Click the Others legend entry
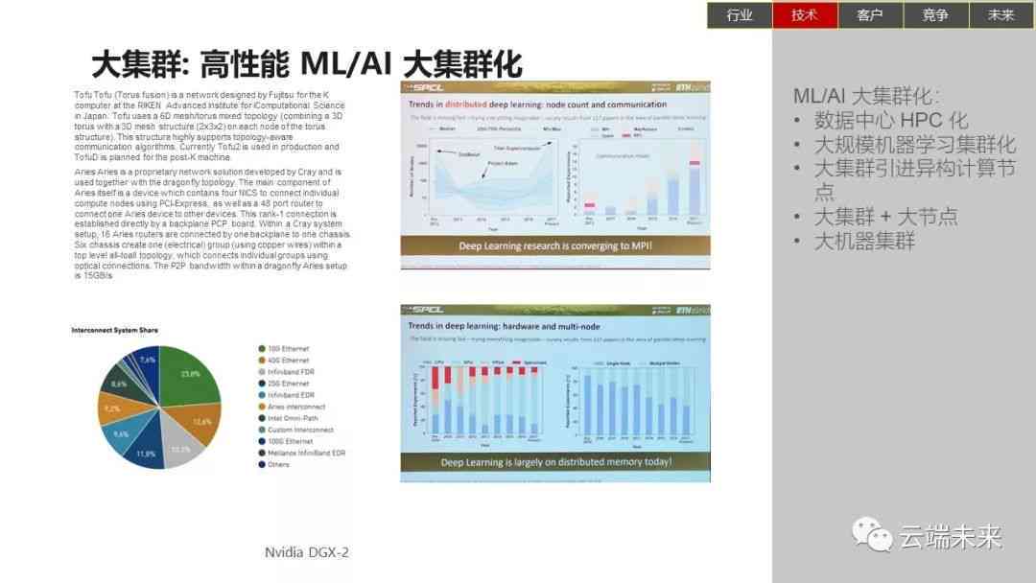Image resolution: width=1036 pixels, height=583 pixels. [274, 464]
